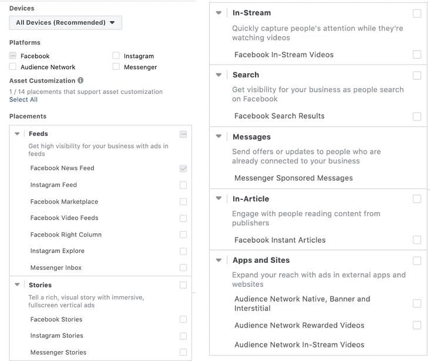This screenshot has height=361, width=430.
Task: Enable the Audience Network platform checkbox
Action: [x=12, y=66]
